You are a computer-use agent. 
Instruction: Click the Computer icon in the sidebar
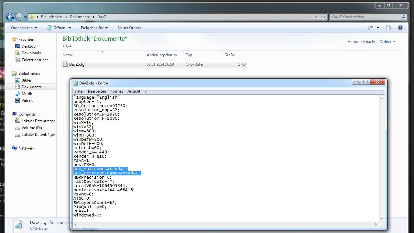pos(14,114)
